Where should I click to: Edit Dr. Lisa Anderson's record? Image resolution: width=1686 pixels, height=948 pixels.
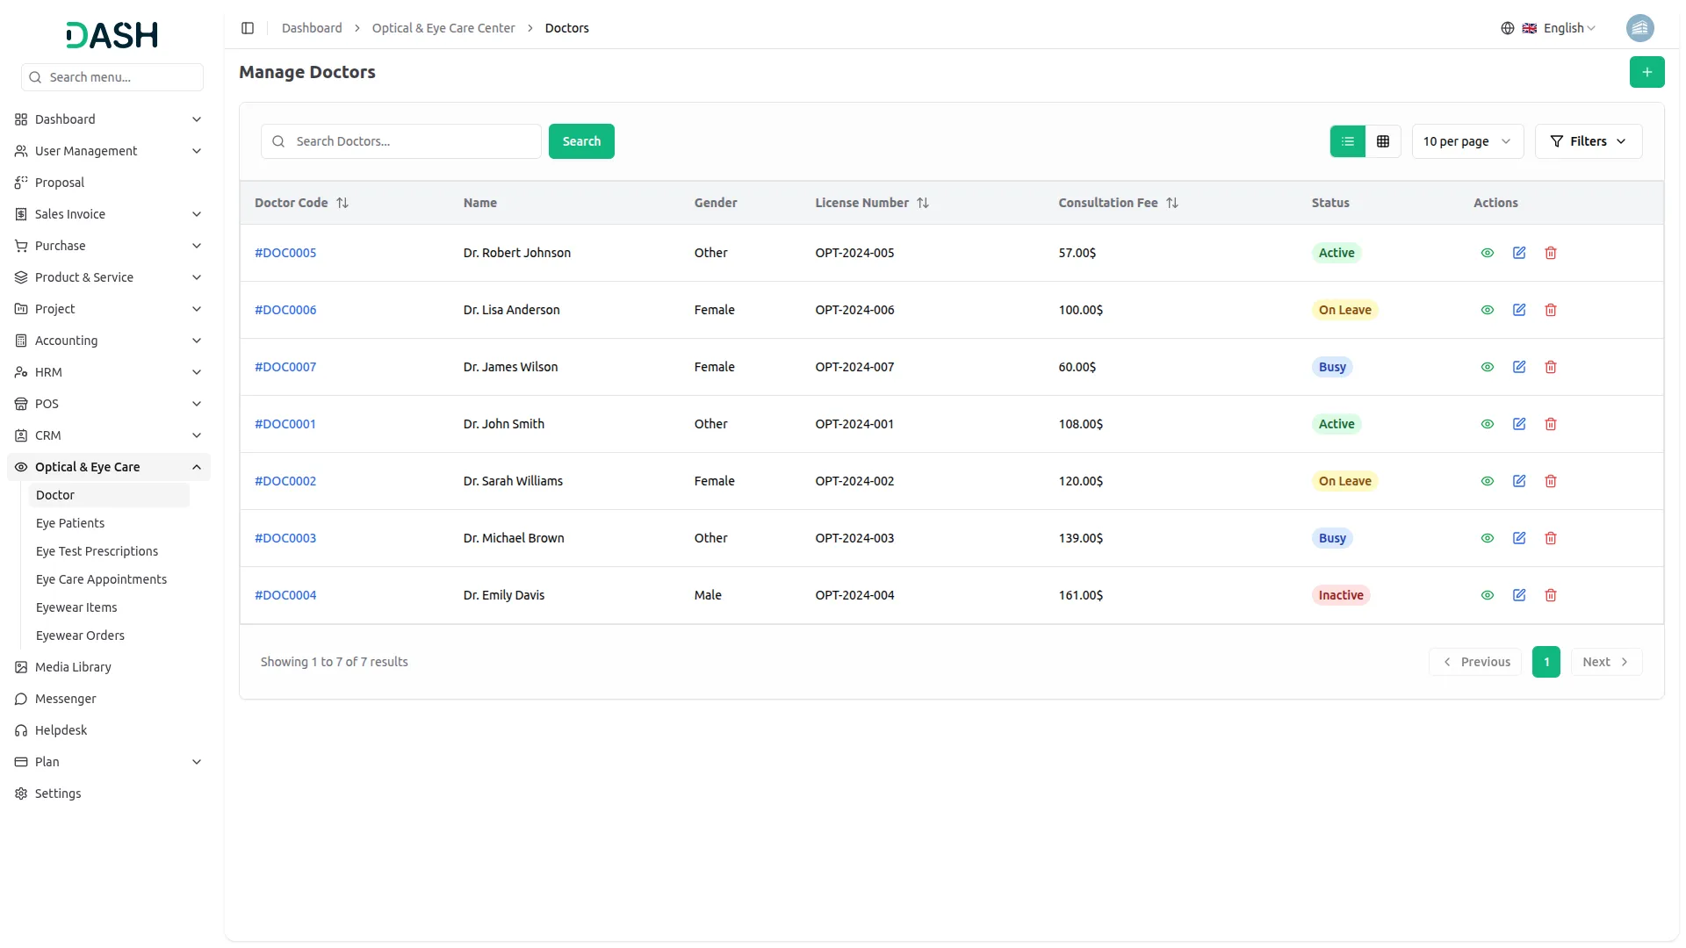(x=1519, y=310)
